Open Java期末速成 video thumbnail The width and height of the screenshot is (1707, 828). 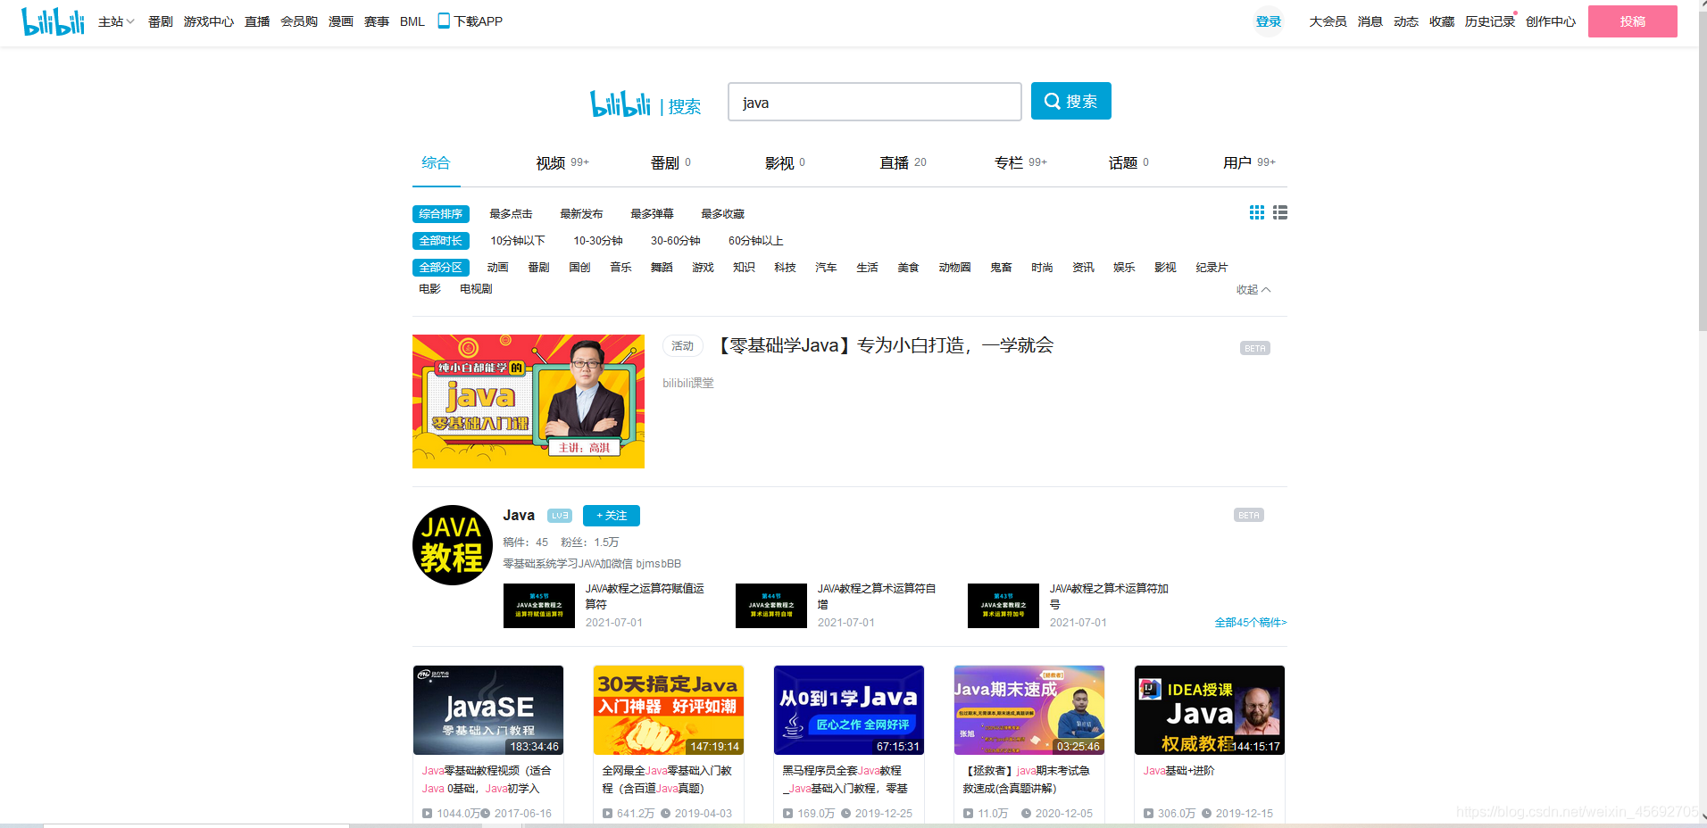pos(1029,710)
